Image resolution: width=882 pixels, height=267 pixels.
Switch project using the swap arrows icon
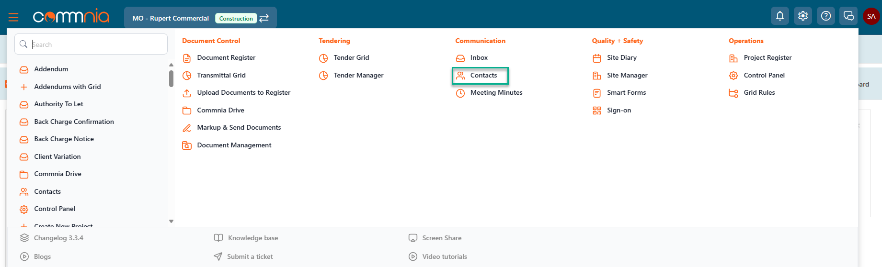pyautogui.click(x=264, y=18)
